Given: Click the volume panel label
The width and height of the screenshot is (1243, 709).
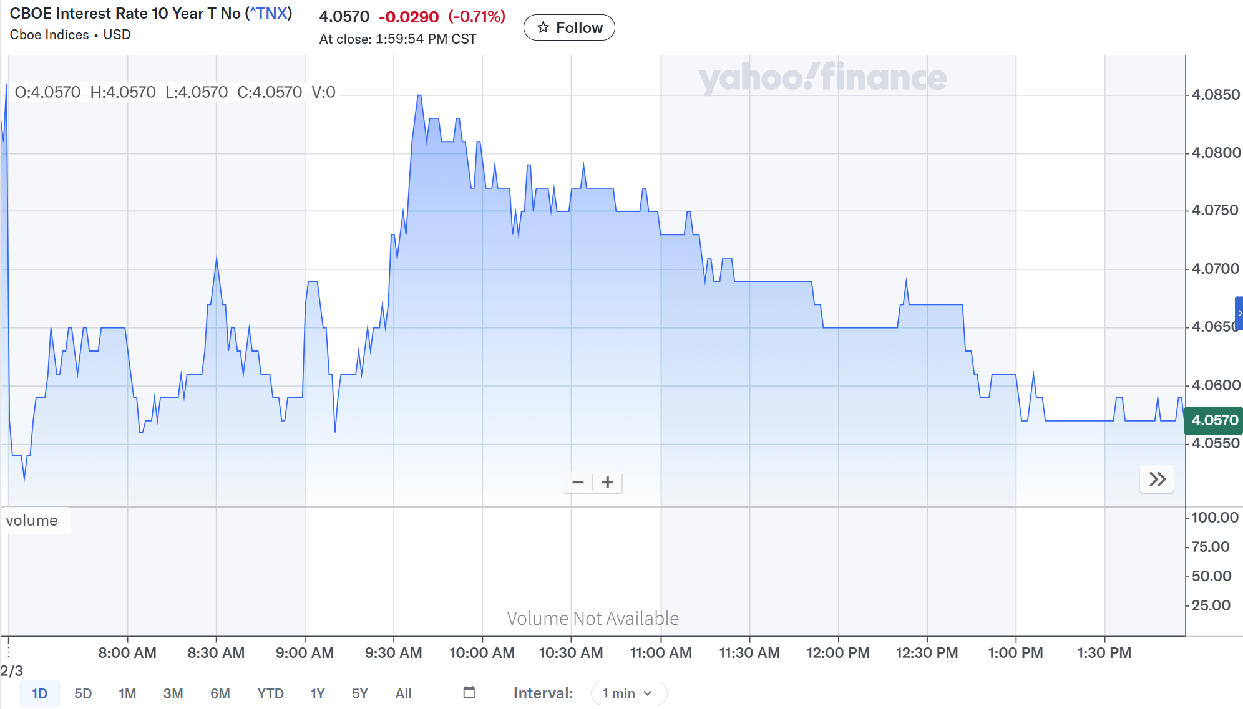Looking at the screenshot, I should (x=32, y=521).
